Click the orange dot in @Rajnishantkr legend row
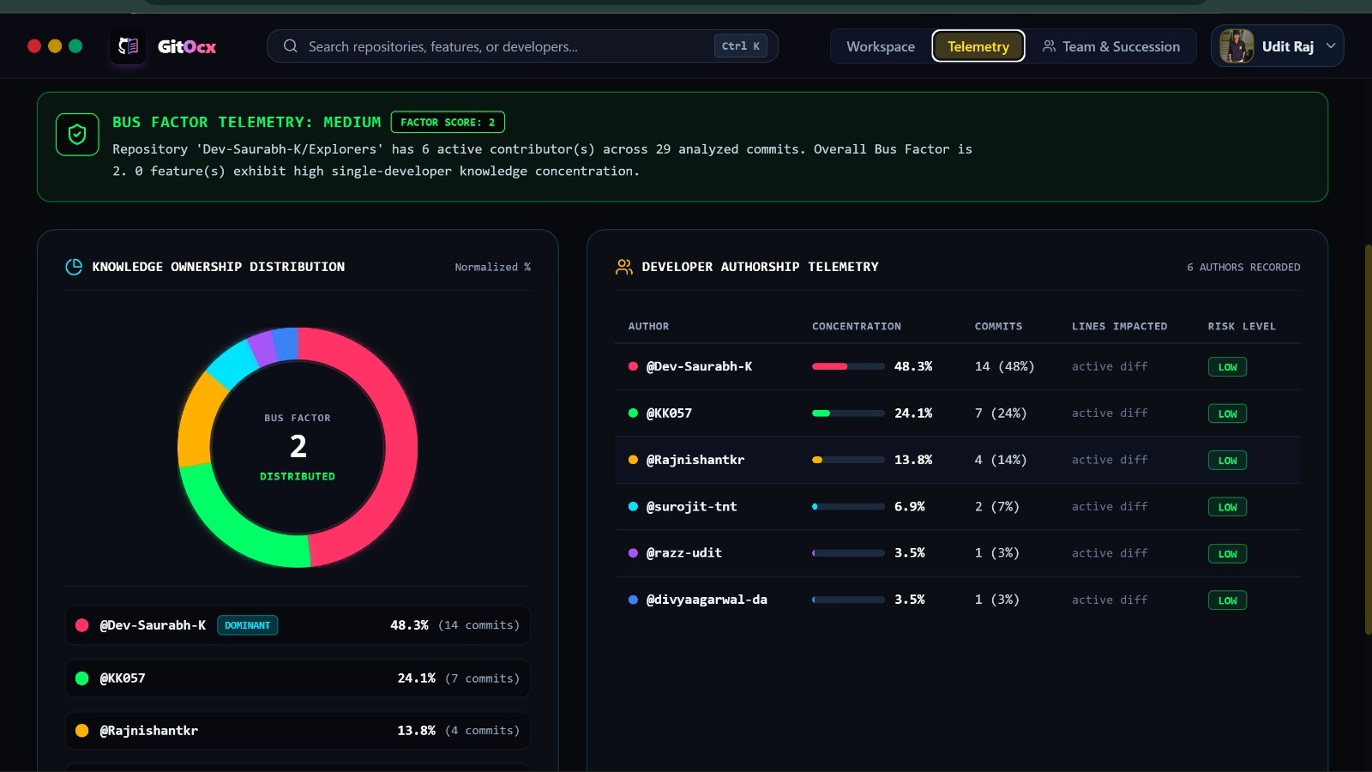 (82, 731)
